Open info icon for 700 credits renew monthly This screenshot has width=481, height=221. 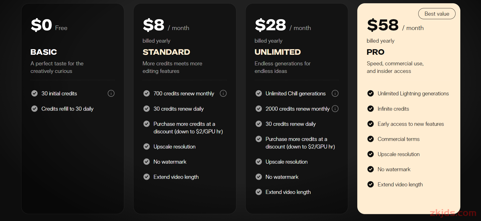pyautogui.click(x=223, y=93)
